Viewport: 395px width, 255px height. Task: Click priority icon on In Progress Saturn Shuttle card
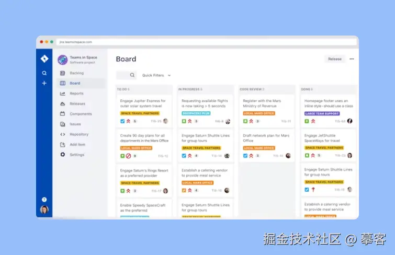[190, 156]
